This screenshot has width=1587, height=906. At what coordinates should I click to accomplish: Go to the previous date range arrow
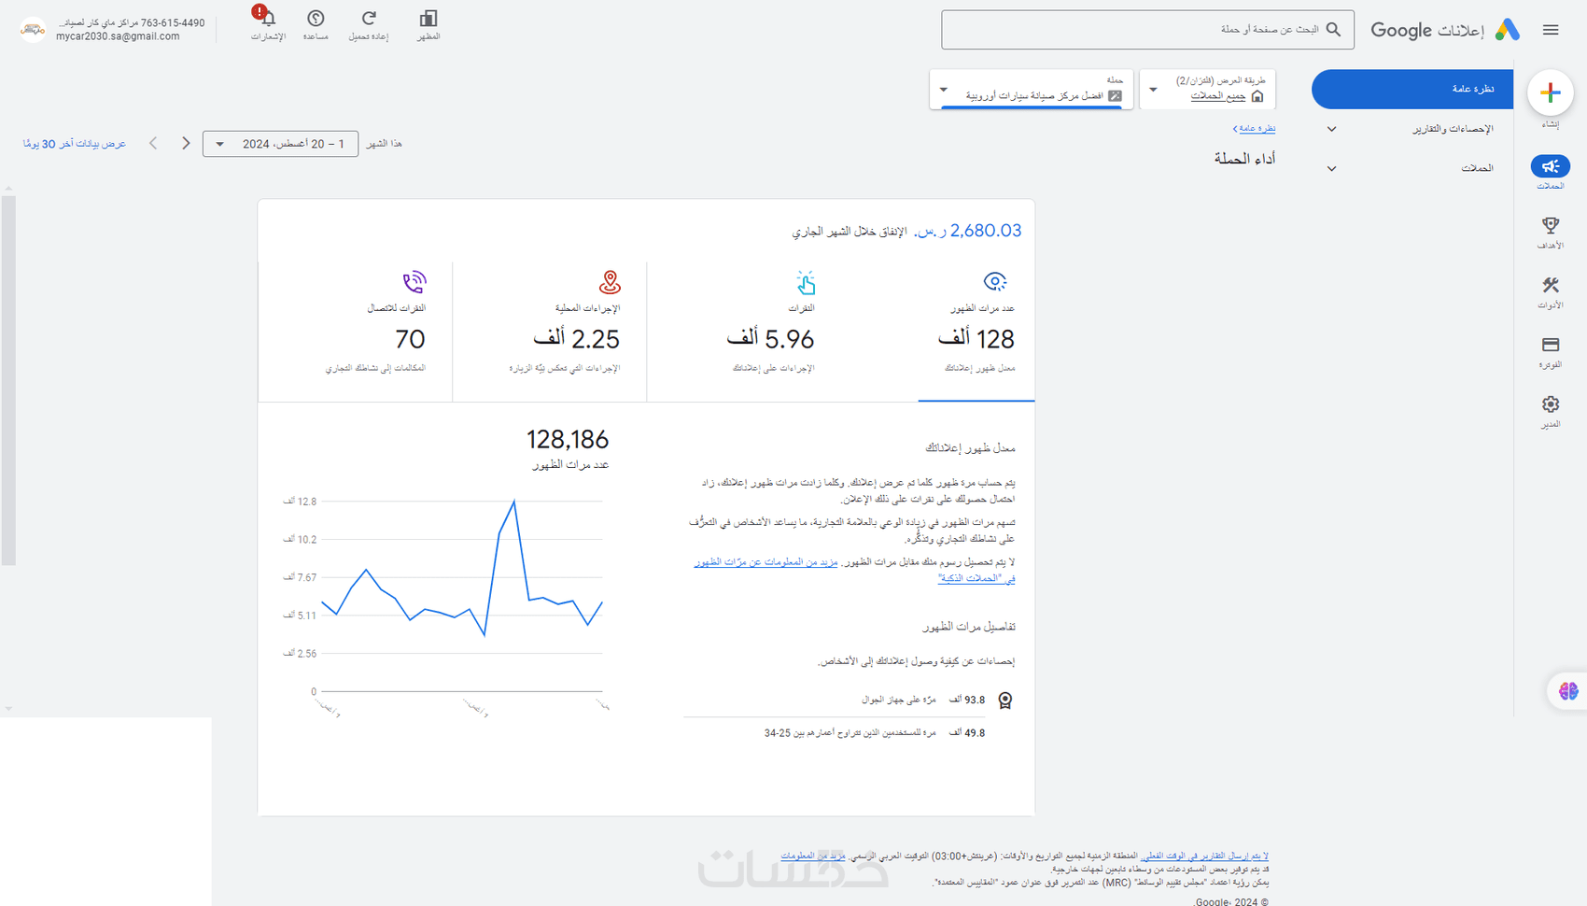point(153,144)
